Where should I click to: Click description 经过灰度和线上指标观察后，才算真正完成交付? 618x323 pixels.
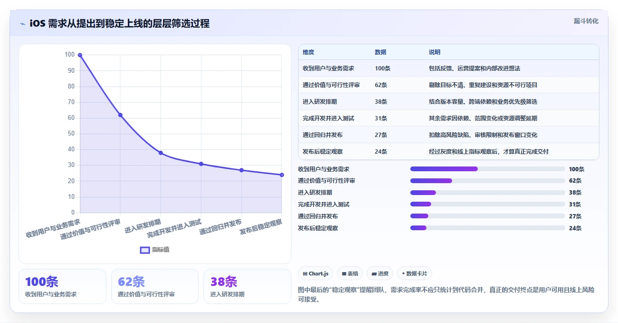click(x=489, y=151)
